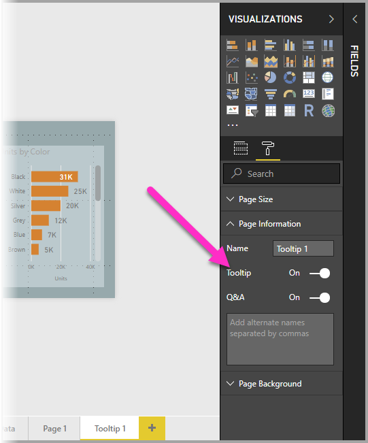
Task: Select the clustered column chart visual
Action: click(290, 45)
